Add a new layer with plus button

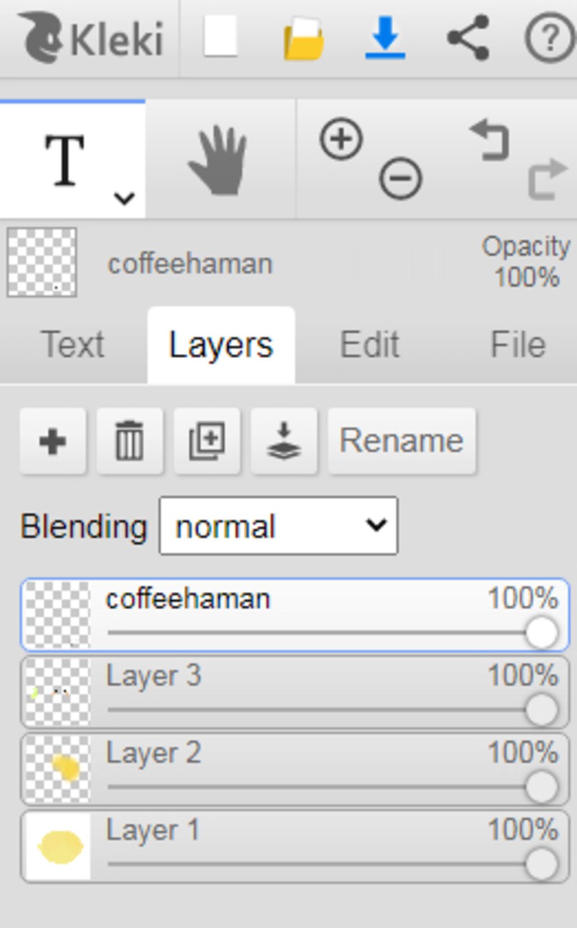(x=53, y=441)
